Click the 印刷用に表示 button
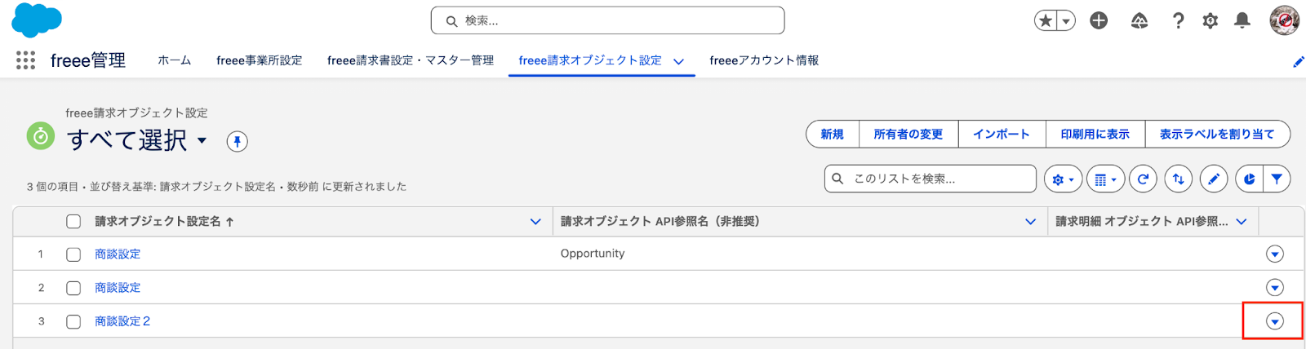1306x349 pixels. [1095, 134]
